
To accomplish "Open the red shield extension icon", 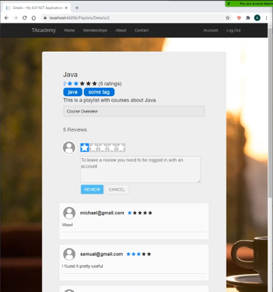I will point(239,18).
